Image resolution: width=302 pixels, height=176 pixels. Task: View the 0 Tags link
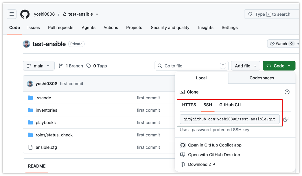[x=97, y=66]
